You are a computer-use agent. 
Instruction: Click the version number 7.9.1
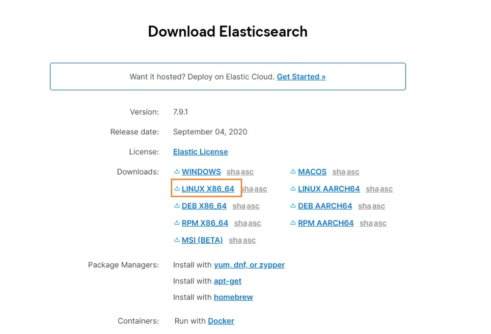[180, 112]
